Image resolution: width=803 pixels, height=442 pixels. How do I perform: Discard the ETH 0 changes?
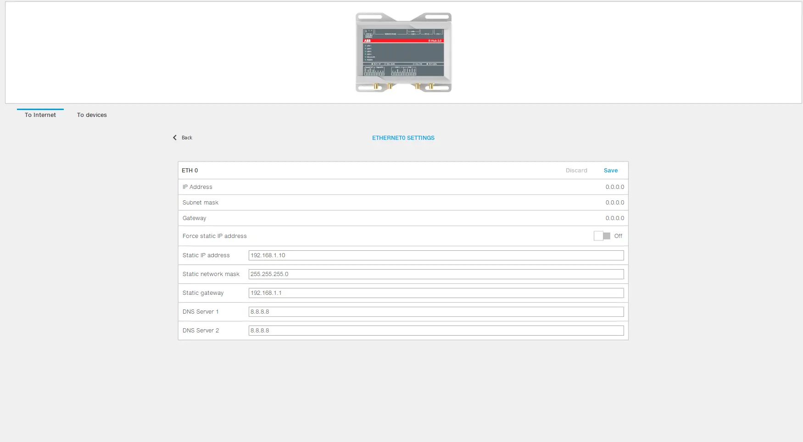[576, 171]
